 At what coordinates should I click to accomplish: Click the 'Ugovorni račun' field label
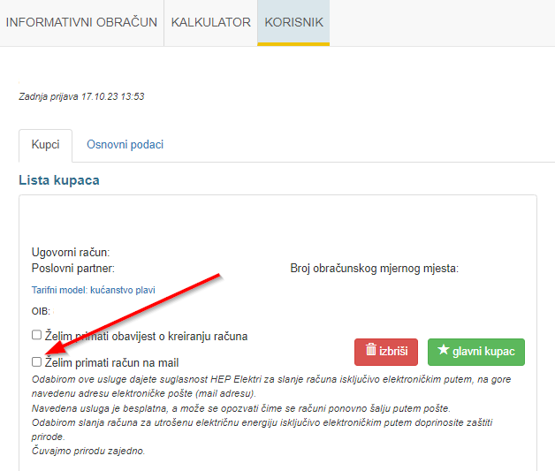[77, 253]
